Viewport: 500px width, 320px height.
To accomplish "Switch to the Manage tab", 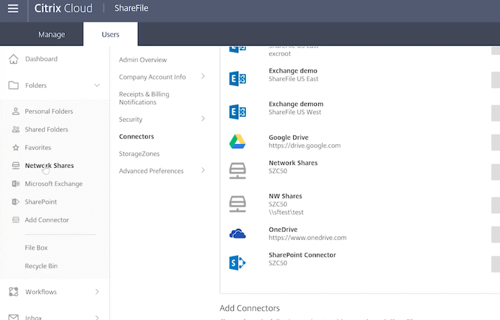I will pyautogui.click(x=52, y=34).
